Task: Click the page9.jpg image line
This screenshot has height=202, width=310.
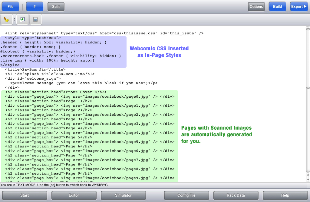Action: pos(90,178)
